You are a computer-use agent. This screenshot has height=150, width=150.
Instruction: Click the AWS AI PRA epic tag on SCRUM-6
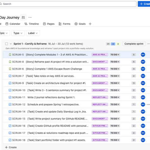[100, 69]
